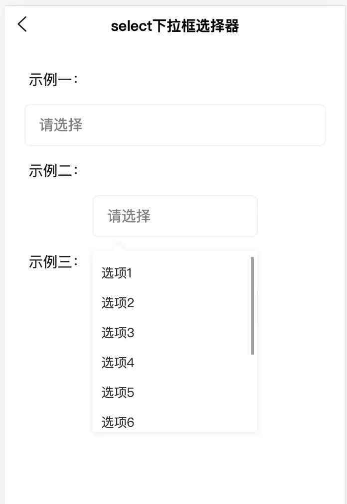Click the 示例三 label
The width and height of the screenshot is (347, 504).
coord(53,261)
